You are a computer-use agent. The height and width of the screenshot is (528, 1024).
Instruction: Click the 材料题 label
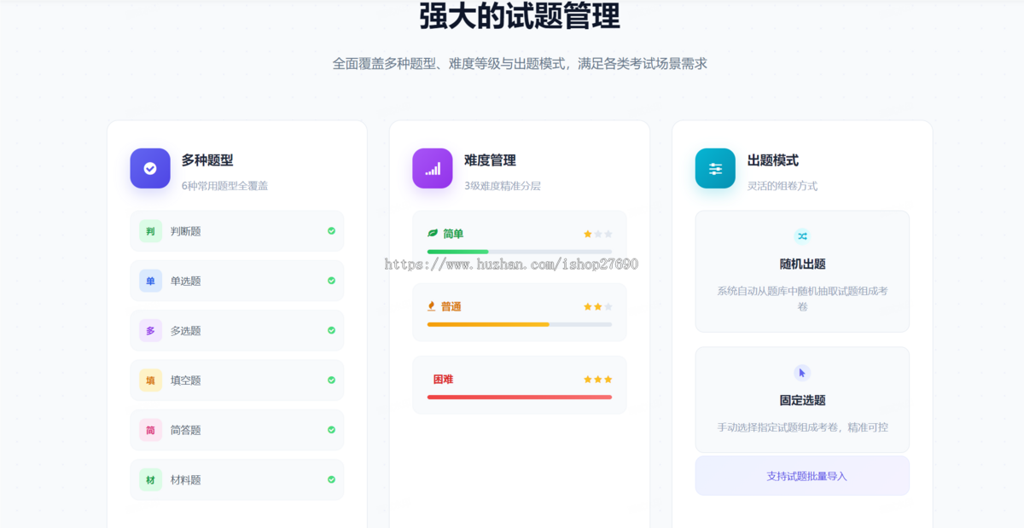coord(186,479)
